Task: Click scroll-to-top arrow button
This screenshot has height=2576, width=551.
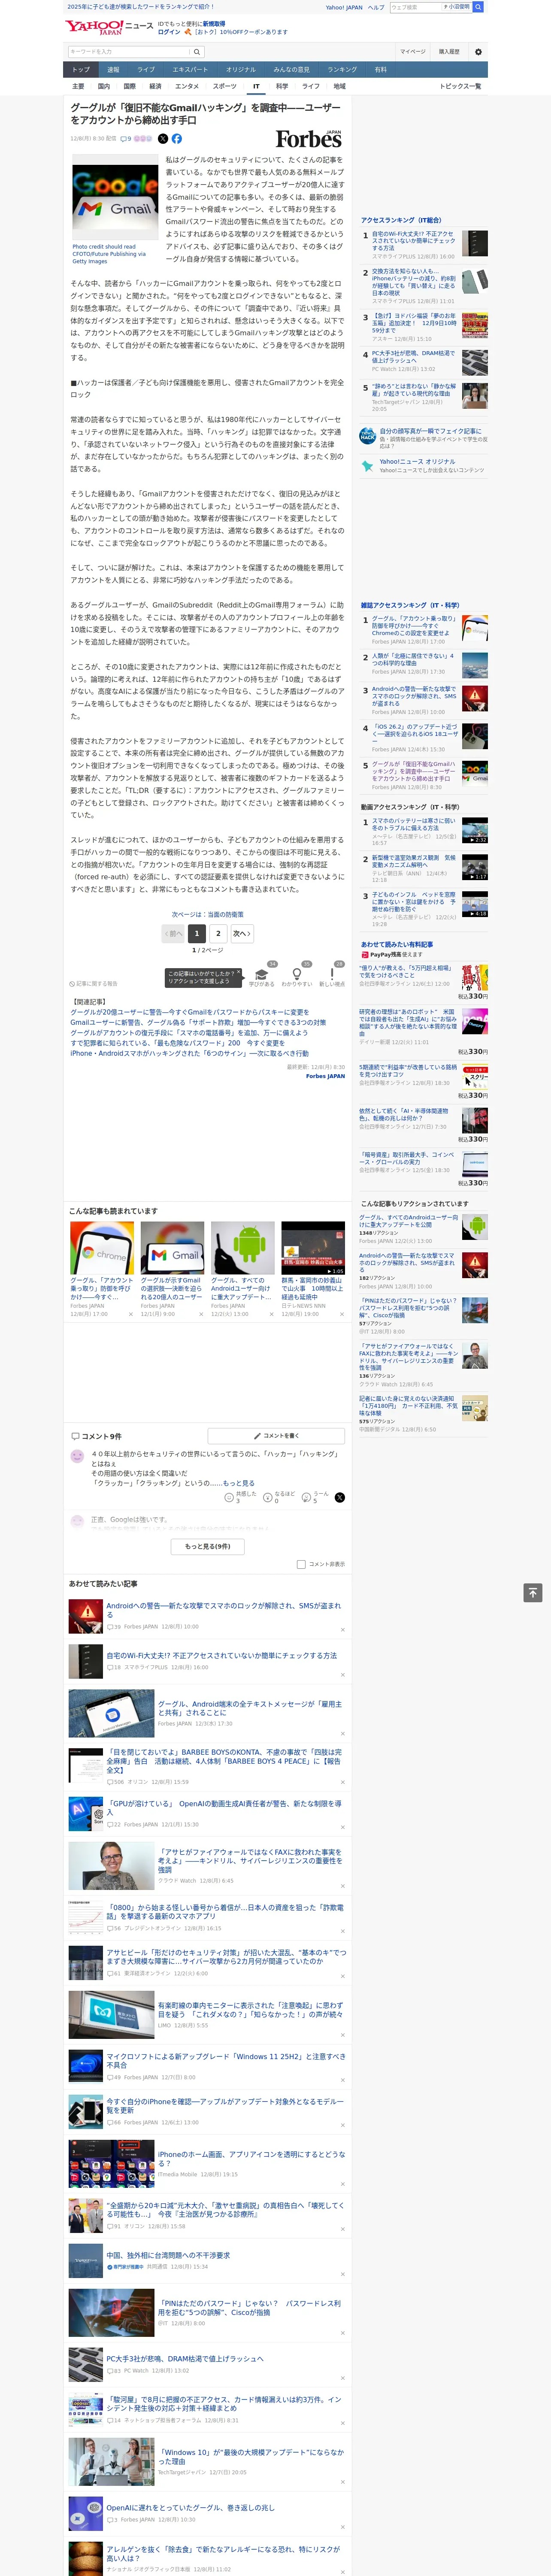Action: [x=532, y=1593]
